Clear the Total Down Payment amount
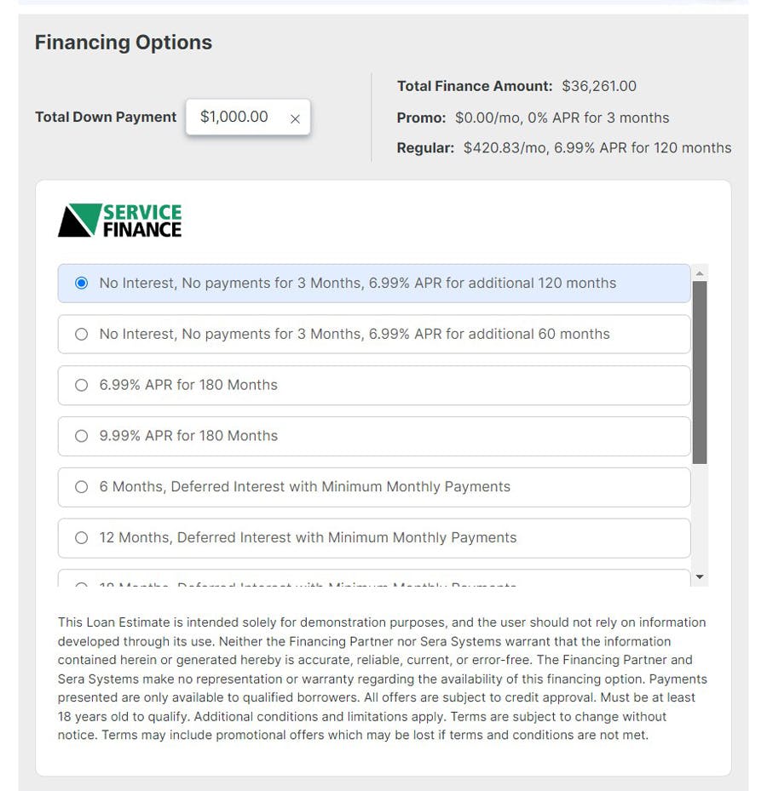This screenshot has width=767, height=791. [295, 119]
